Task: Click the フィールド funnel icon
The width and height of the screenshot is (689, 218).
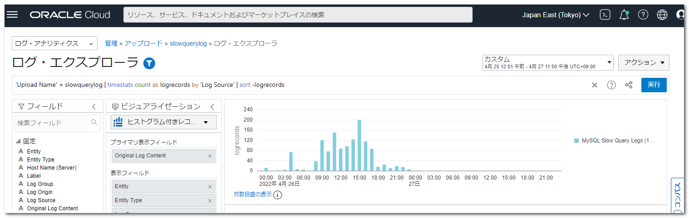Action: click(x=21, y=107)
